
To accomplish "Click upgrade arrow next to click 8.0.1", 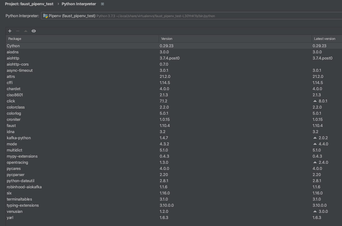I will pos(315,101).
